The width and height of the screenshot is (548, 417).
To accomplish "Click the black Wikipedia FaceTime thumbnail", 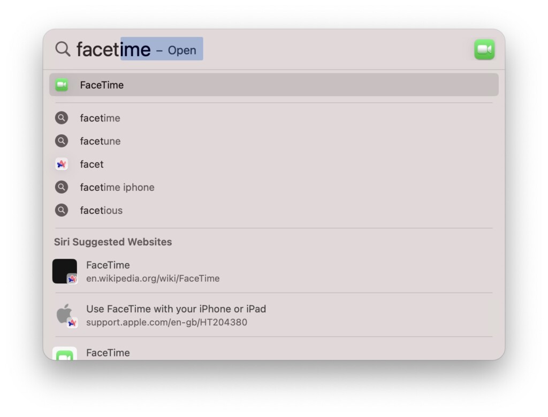I will pos(65,271).
